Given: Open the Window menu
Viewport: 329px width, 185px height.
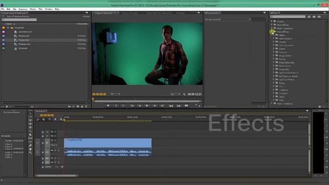Looking at the screenshot, I should [x=48, y=9].
